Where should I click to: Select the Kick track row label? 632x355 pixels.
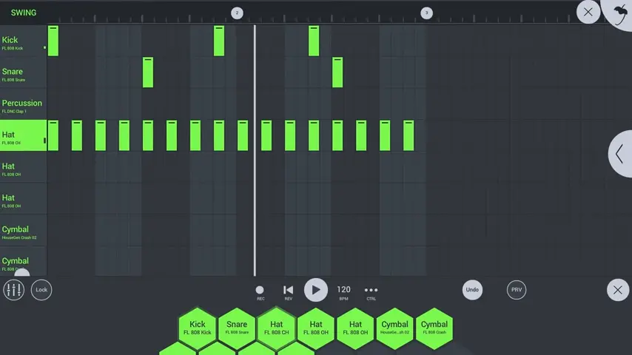tap(23, 41)
